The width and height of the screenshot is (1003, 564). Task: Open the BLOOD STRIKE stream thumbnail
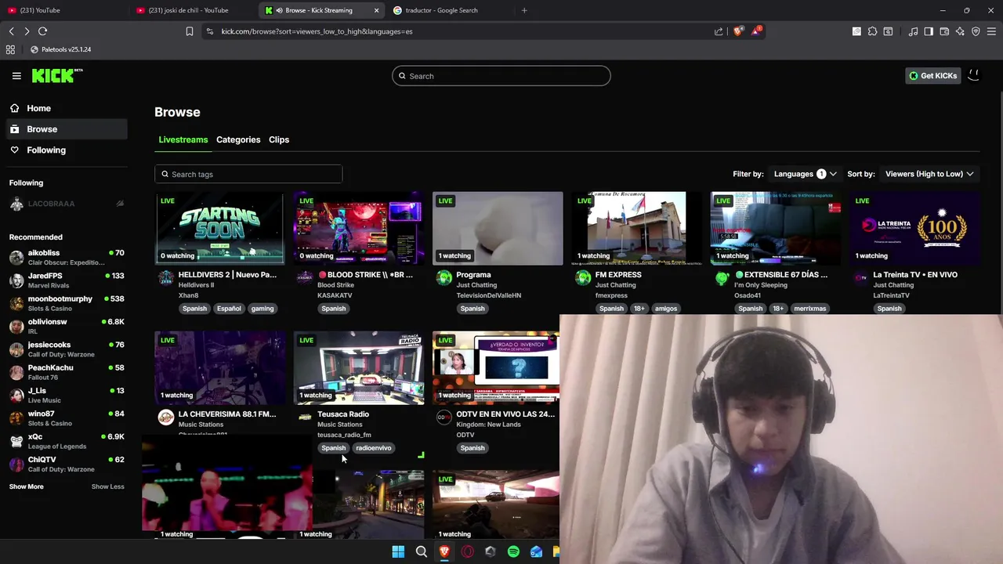click(x=359, y=228)
